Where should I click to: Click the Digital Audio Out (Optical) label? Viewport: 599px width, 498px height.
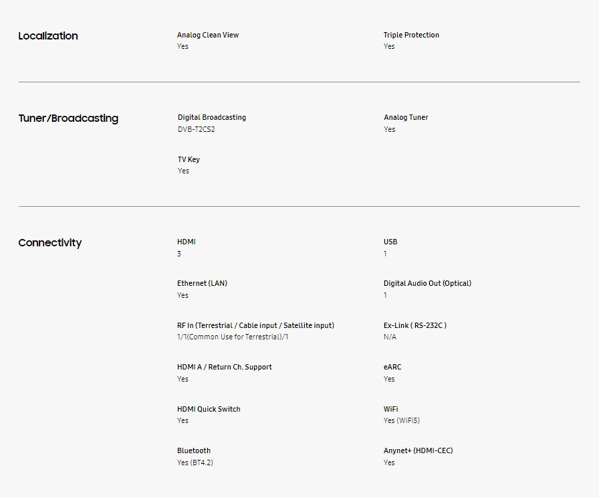[427, 283]
